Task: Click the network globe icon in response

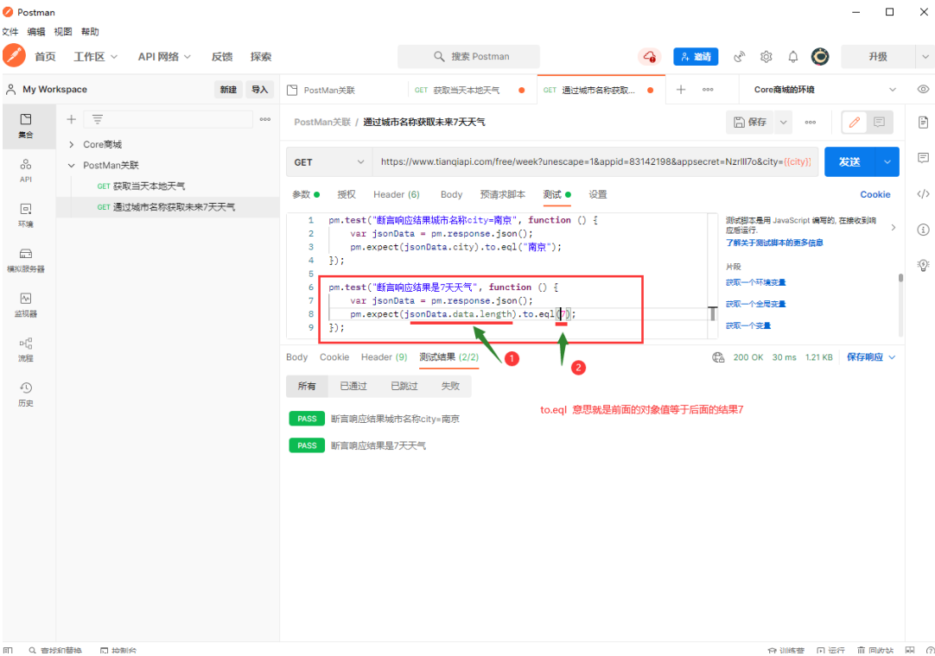Action: [x=718, y=356]
